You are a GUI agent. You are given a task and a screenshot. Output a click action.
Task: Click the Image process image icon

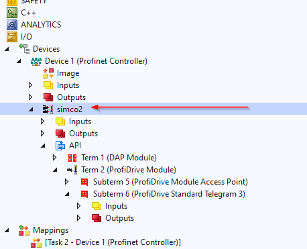48,73
